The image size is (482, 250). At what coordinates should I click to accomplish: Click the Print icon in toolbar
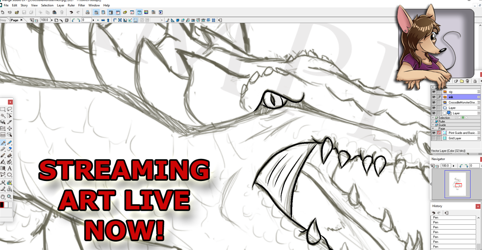coord(88,12)
